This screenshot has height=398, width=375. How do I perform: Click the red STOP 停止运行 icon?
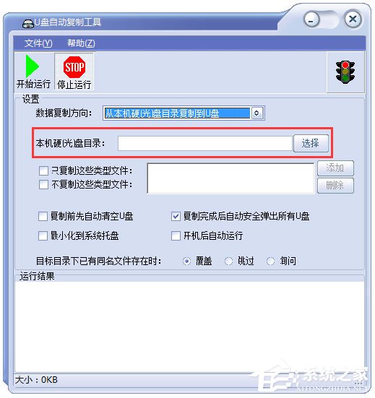[74, 67]
